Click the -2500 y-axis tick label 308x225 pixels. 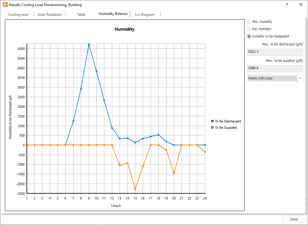pos(20,194)
